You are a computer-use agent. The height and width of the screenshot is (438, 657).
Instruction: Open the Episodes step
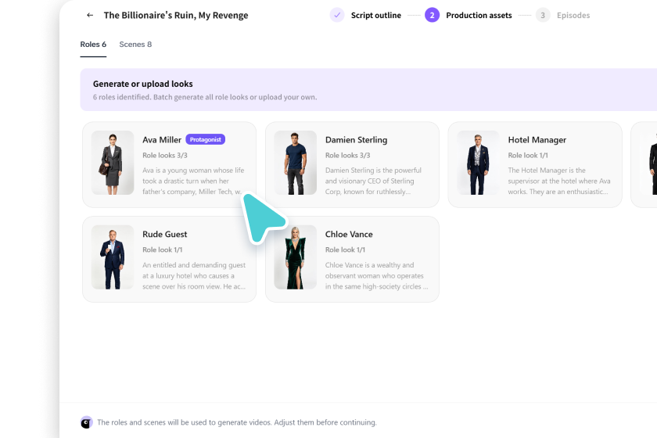tap(573, 15)
